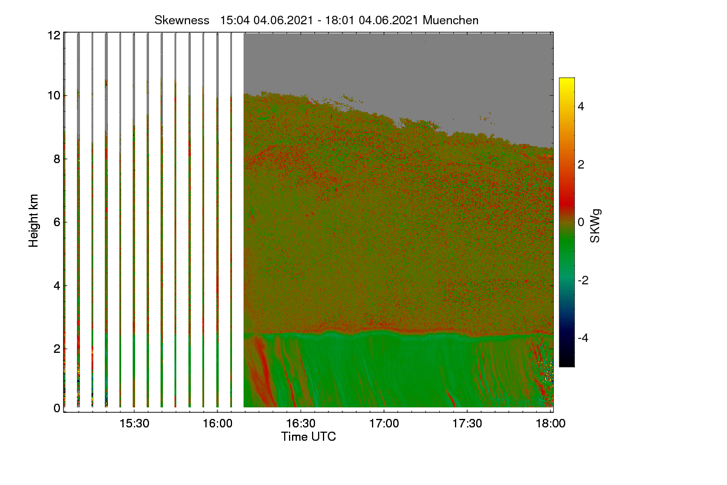This screenshot has width=727, height=485.
Task: Click the 2 km height tick label
Action: coord(57,349)
